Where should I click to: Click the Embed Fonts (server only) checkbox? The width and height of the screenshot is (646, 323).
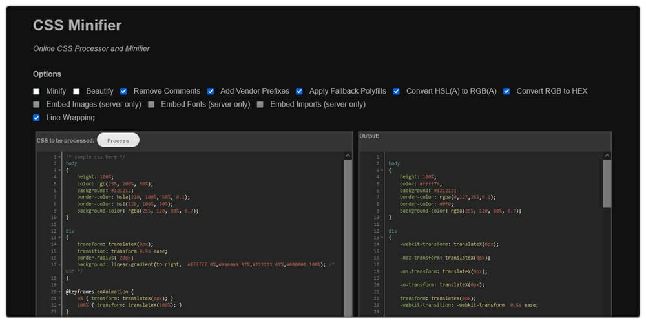point(151,105)
